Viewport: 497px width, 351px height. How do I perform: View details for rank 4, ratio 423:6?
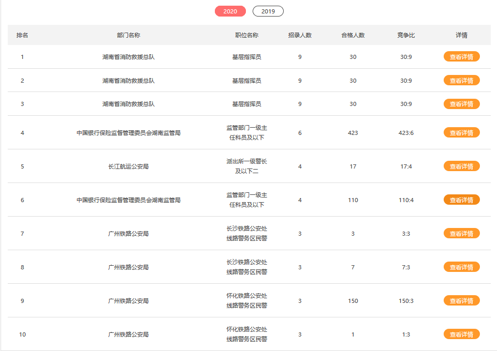[461, 133]
